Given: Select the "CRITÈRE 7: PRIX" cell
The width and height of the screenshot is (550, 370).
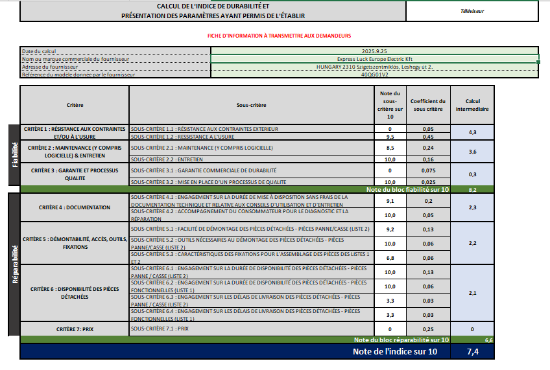Looking at the screenshot, I should coord(75,329).
